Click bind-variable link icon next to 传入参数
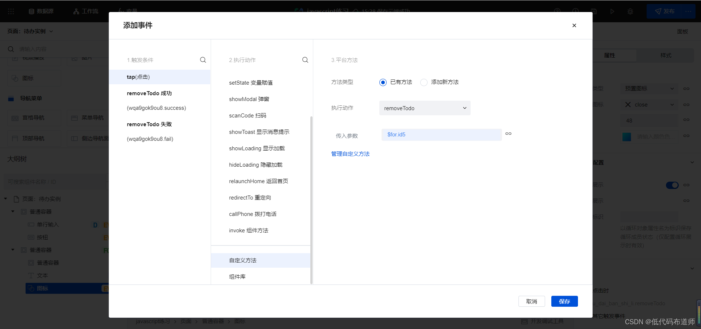 [508, 134]
